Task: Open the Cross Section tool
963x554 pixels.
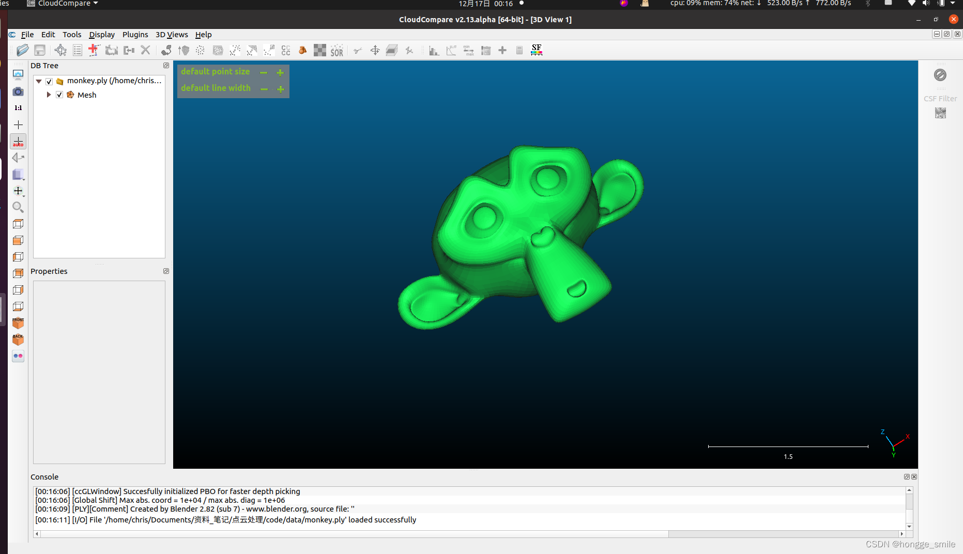Action: point(392,50)
